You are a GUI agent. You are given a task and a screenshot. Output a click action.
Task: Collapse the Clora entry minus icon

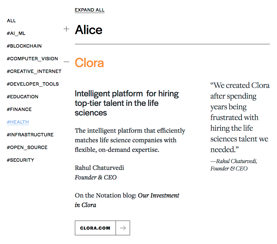point(66,62)
